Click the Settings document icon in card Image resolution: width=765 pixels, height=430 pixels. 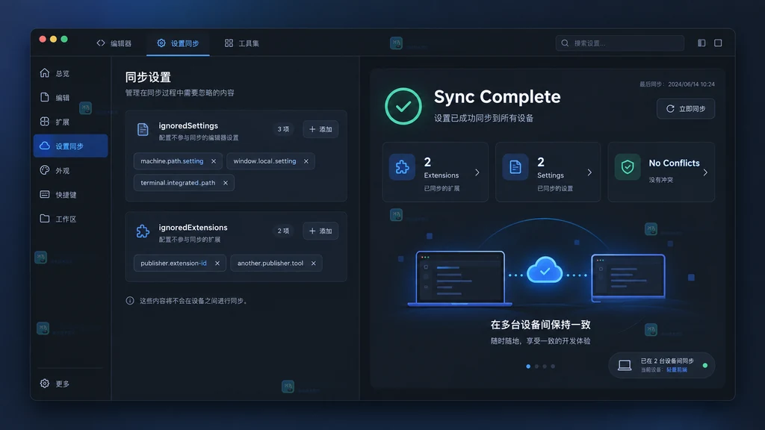coord(515,167)
